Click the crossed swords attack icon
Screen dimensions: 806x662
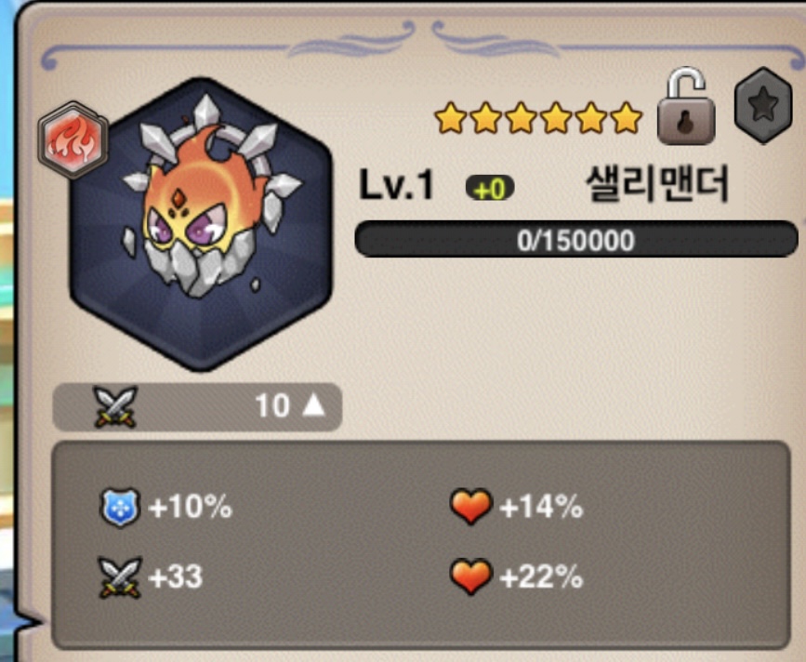(x=115, y=406)
